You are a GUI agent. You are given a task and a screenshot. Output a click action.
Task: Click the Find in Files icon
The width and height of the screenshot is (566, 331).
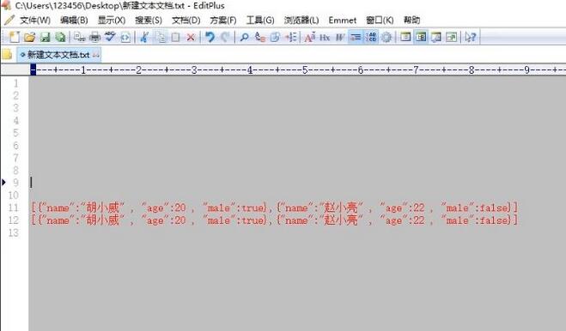[275, 37]
